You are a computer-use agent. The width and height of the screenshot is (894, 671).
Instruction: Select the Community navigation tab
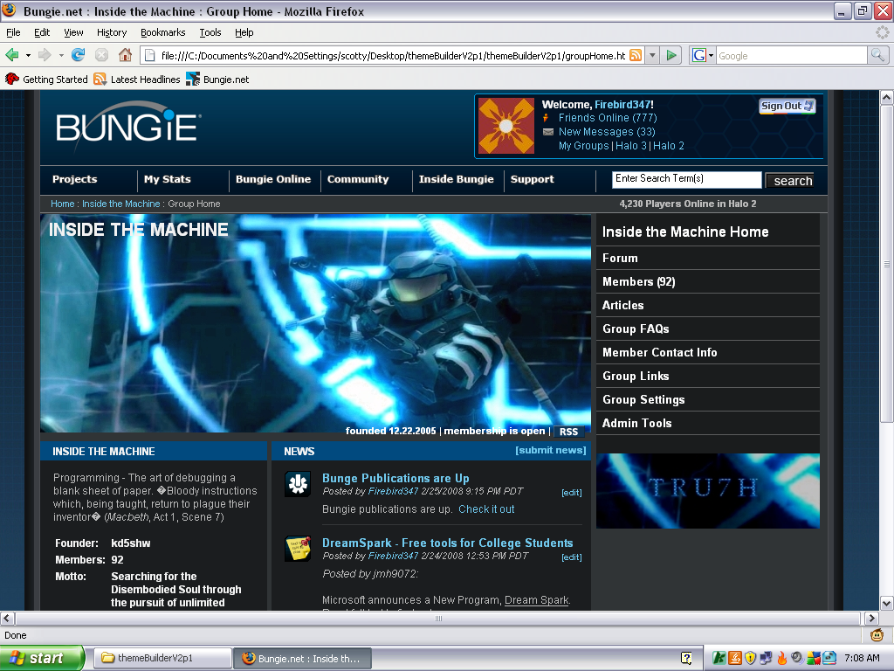(358, 179)
